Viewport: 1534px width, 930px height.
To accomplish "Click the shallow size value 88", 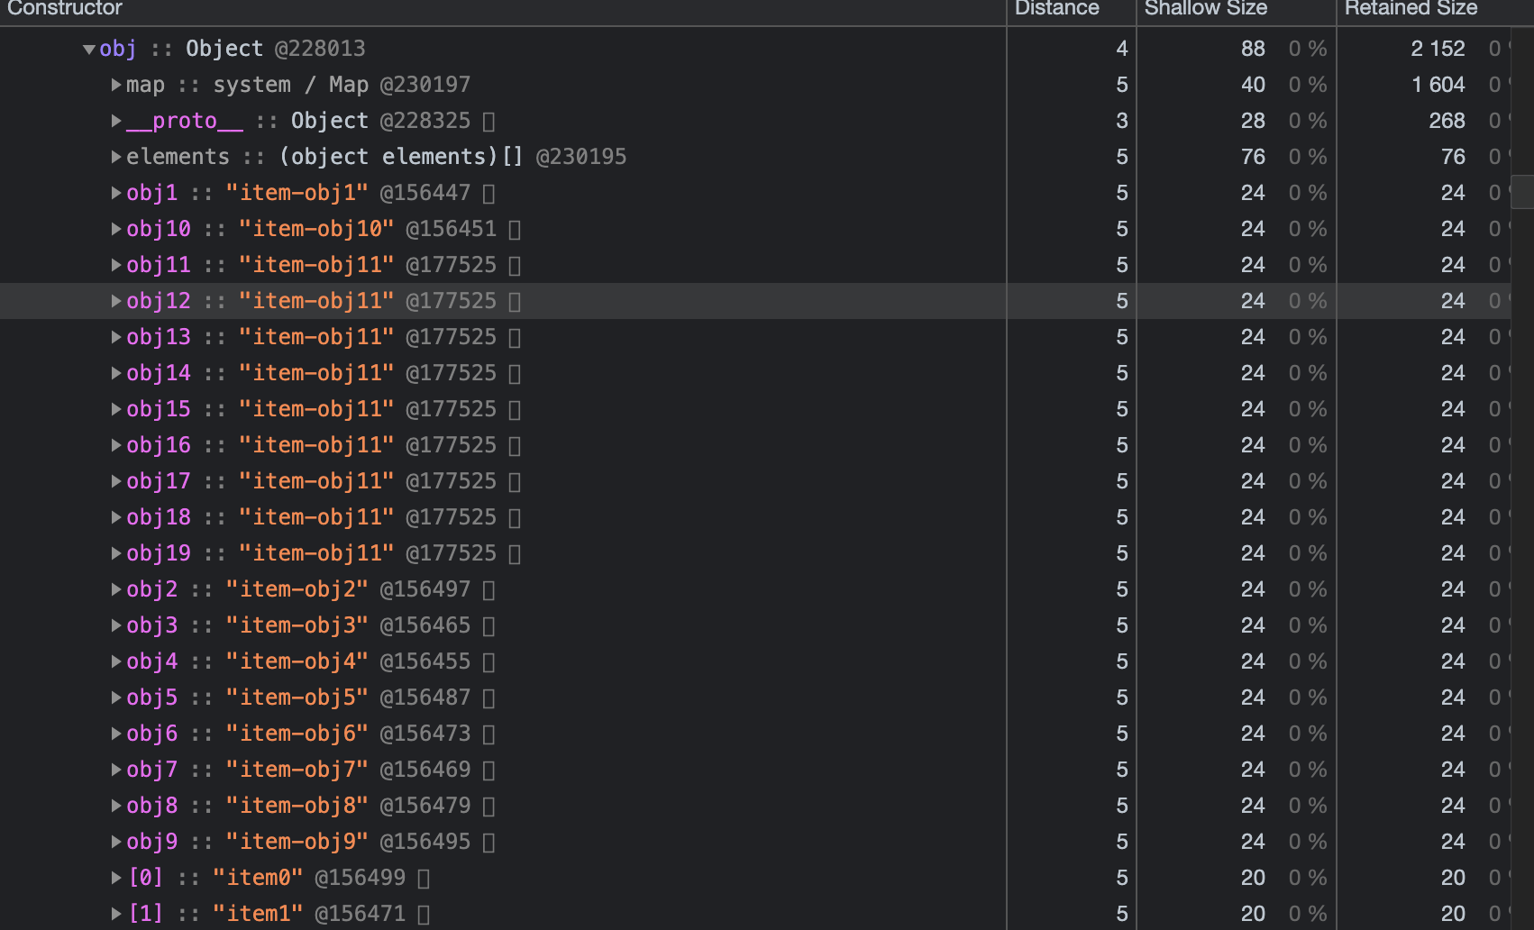I will (x=1253, y=49).
